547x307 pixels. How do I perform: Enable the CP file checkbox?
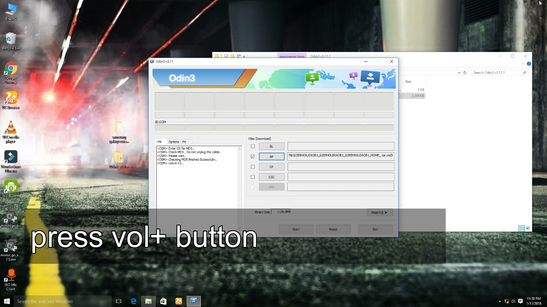tap(253, 167)
